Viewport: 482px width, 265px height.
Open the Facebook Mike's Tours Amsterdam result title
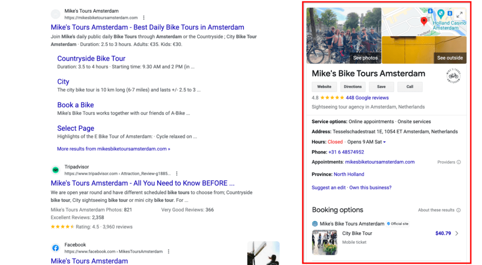[89, 261]
